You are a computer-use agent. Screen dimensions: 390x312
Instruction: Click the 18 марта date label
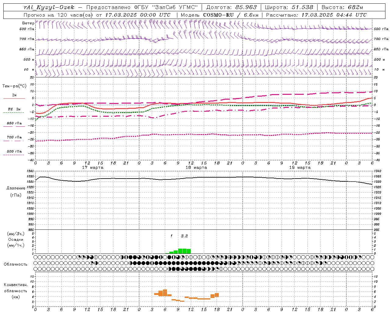click(x=196, y=168)
